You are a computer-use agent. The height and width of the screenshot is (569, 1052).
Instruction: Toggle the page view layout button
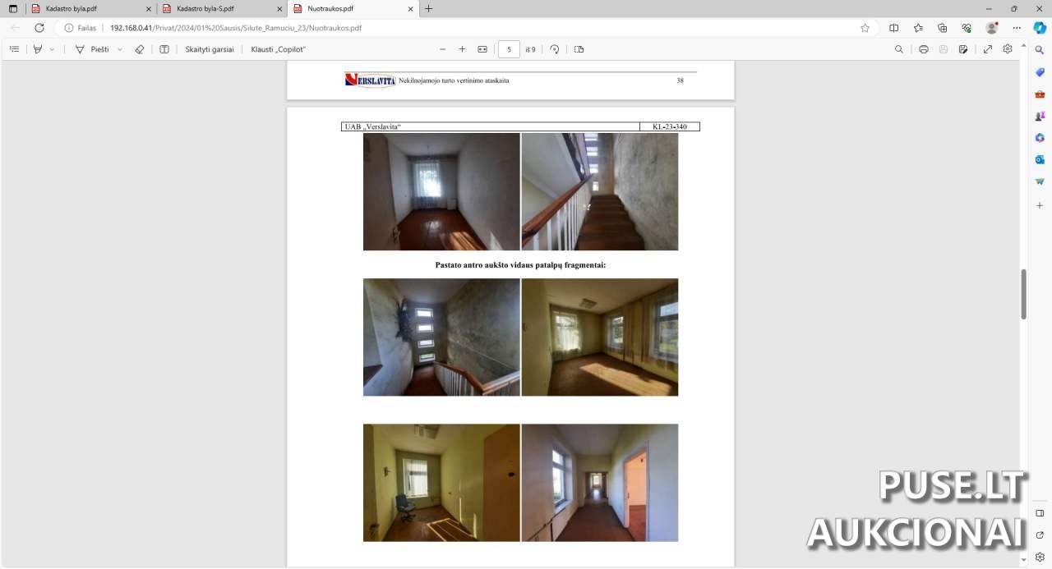[579, 49]
